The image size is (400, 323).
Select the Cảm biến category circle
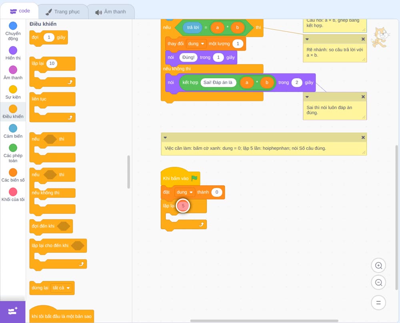13,128
